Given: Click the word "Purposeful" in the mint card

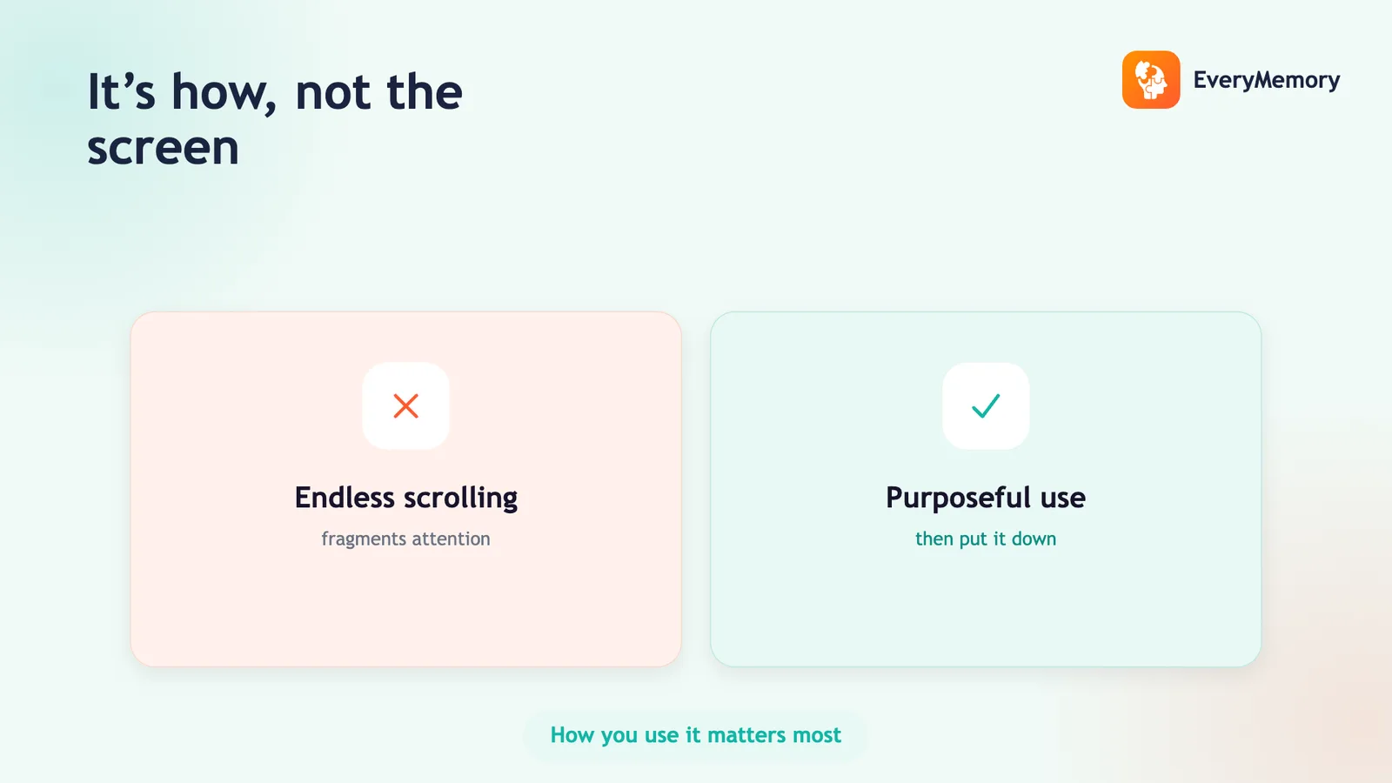Looking at the screenshot, I should 958,498.
